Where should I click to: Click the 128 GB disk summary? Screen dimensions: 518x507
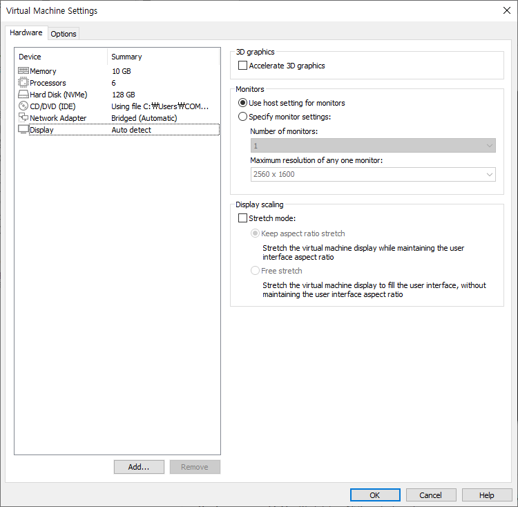(x=123, y=95)
